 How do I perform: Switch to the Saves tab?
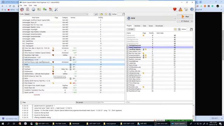pyautogui.click(x=151, y=26)
